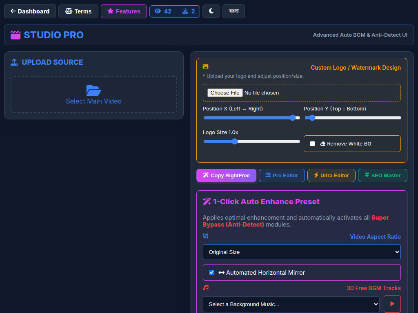Click the main video dashed drop zone
The width and height of the screenshot is (418, 313).
click(x=94, y=95)
